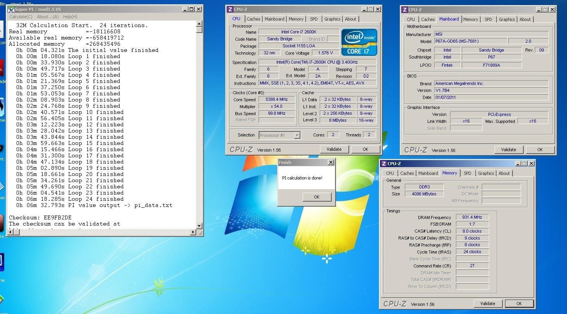
Task: Click the PI value output pi_data.txt line
Action: (x=94, y=205)
